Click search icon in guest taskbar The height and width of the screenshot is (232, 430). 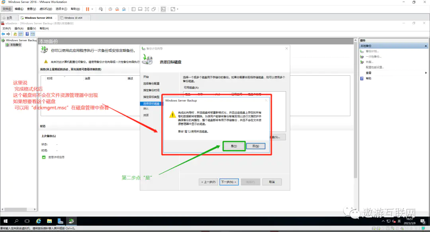(16, 221)
